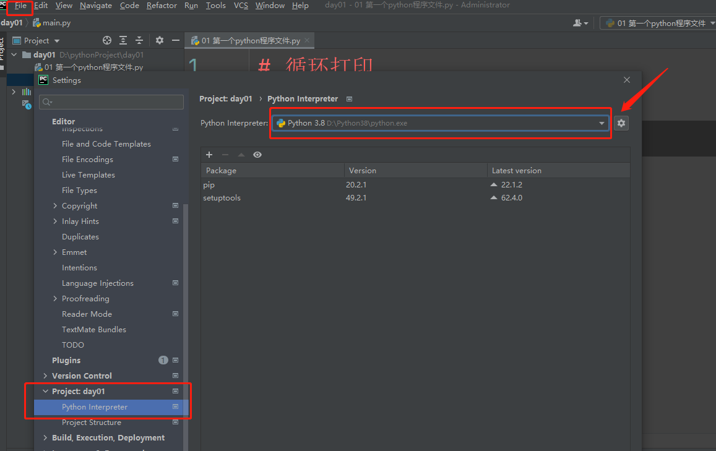Open Reader Mode settings

(x=87, y=314)
